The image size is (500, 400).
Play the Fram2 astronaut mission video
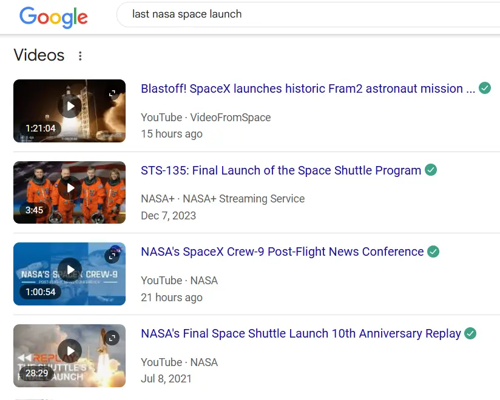[70, 107]
